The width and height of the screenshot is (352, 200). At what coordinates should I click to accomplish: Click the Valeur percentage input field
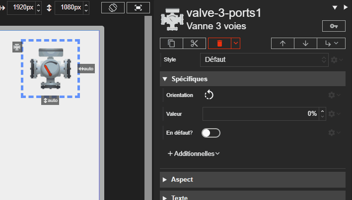[x=261, y=114]
